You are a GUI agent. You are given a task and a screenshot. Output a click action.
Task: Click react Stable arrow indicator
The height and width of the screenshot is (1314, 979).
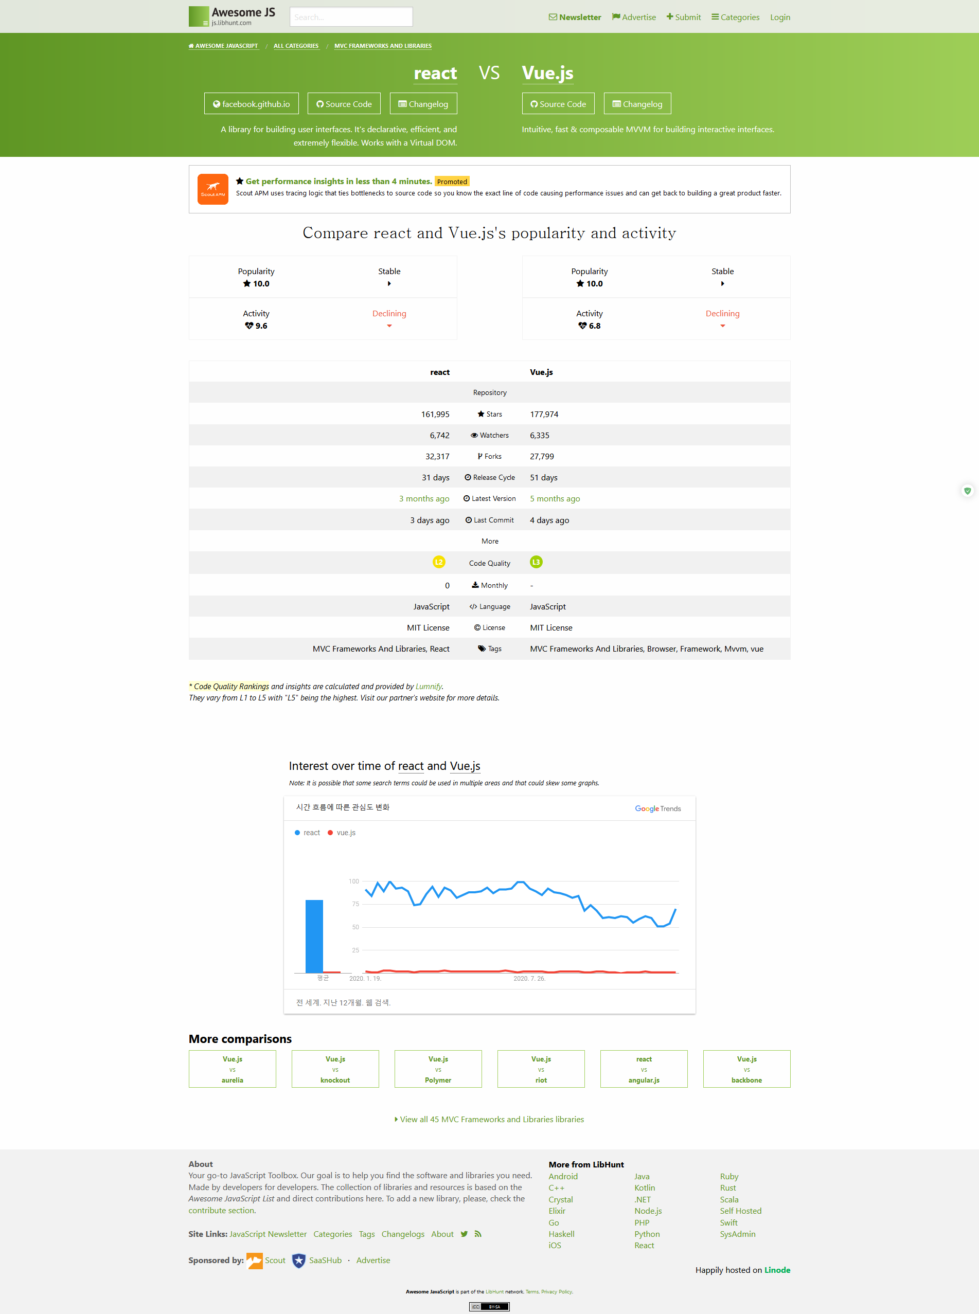[x=389, y=284]
